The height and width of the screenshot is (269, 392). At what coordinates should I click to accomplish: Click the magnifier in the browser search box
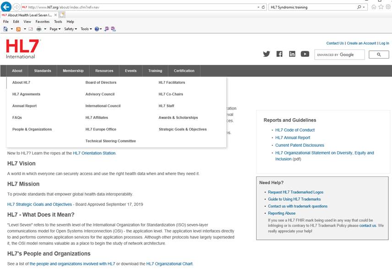tap(359, 7)
